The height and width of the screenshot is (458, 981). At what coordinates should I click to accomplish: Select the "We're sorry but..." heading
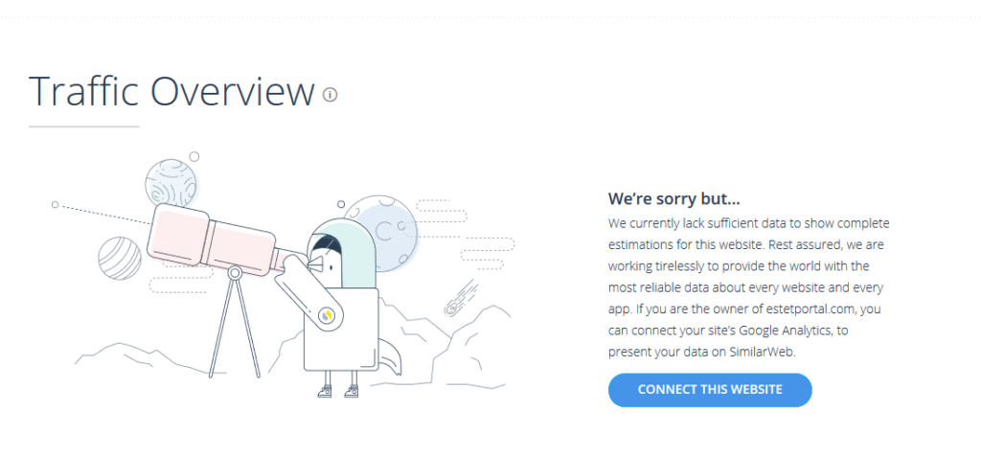click(674, 199)
